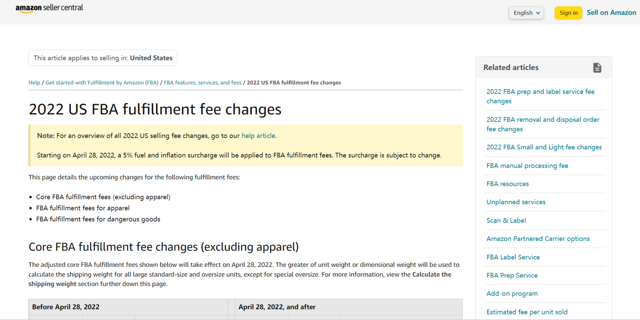The width and height of the screenshot is (640, 320).
Task: Click the fuel and inflation surcharge note text
Action: pyautogui.click(x=239, y=155)
